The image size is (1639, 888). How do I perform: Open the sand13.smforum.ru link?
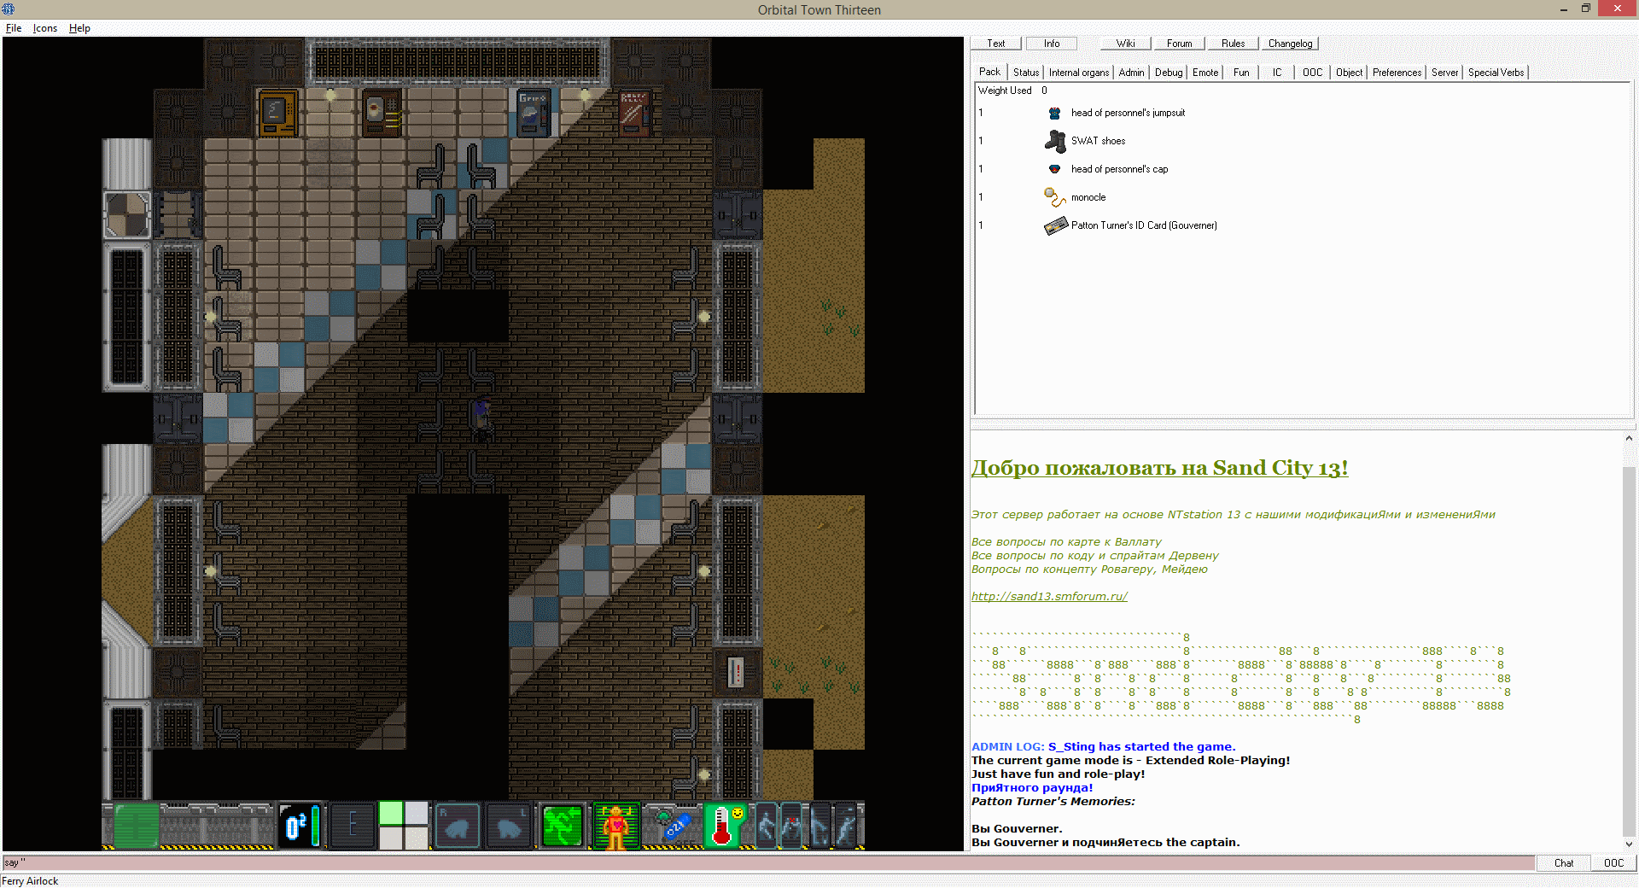click(1049, 596)
